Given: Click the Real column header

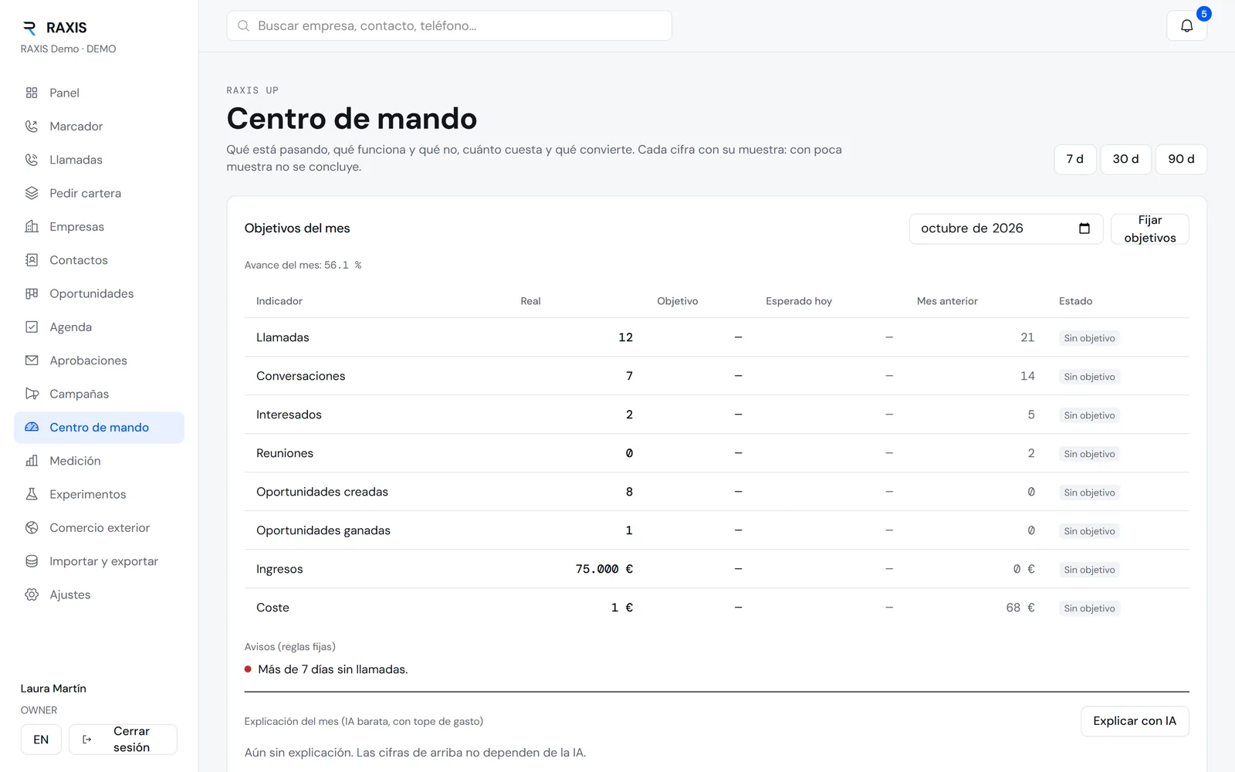Looking at the screenshot, I should 530,301.
